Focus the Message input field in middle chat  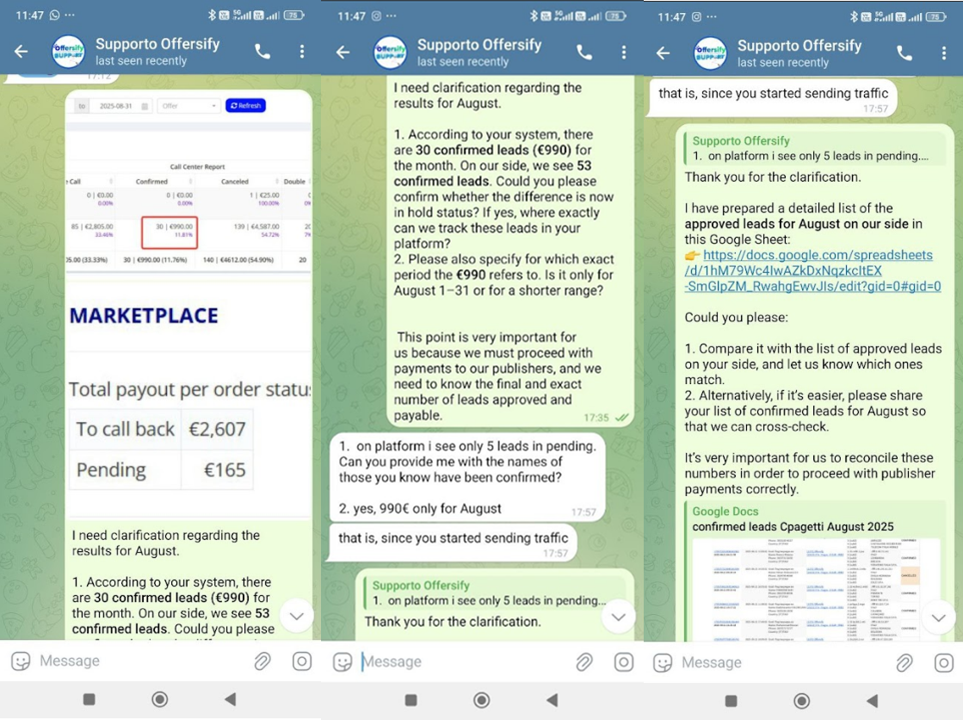(465, 661)
